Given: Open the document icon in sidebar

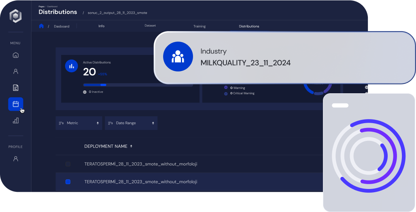Looking at the screenshot, I should [16, 88].
